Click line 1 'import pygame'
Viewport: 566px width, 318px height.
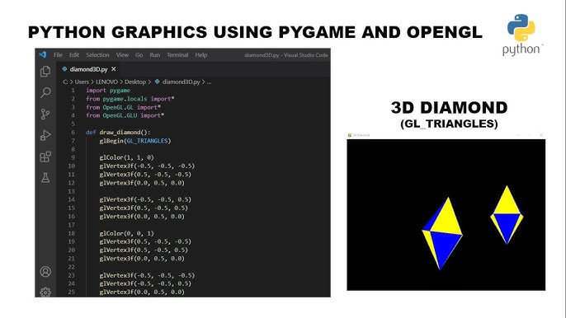[108, 90]
